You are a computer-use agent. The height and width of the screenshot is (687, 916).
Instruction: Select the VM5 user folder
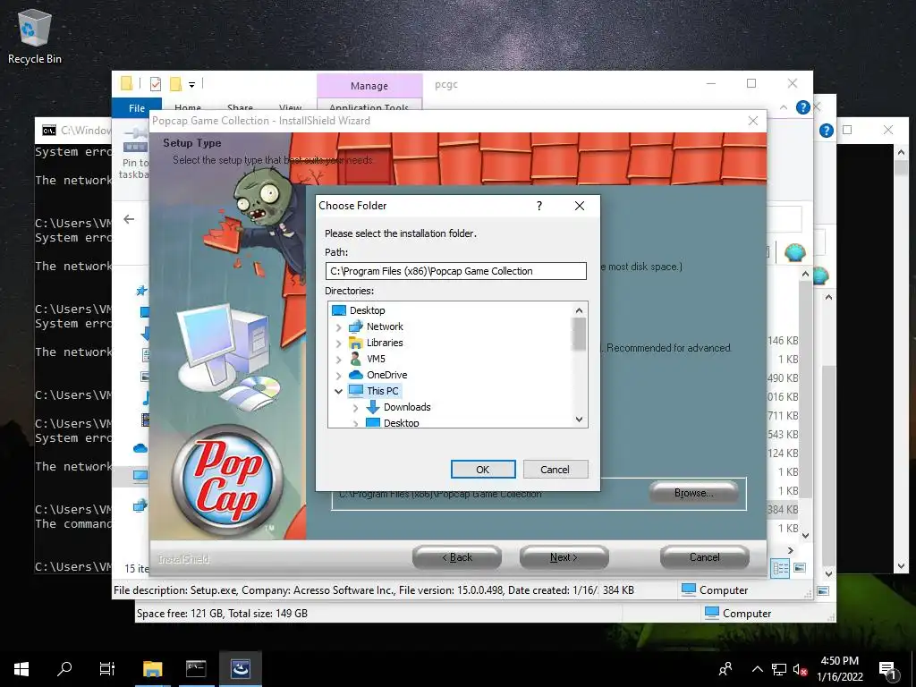click(x=376, y=359)
